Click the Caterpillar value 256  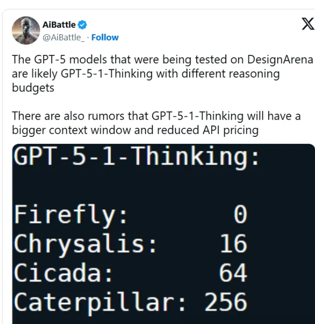tap(225, 302)
